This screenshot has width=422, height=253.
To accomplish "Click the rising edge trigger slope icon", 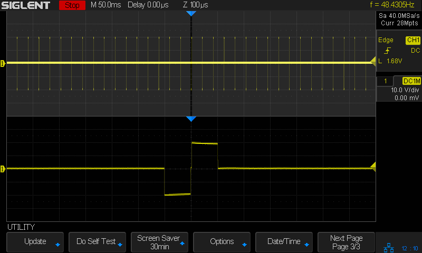I will (388, 51).
